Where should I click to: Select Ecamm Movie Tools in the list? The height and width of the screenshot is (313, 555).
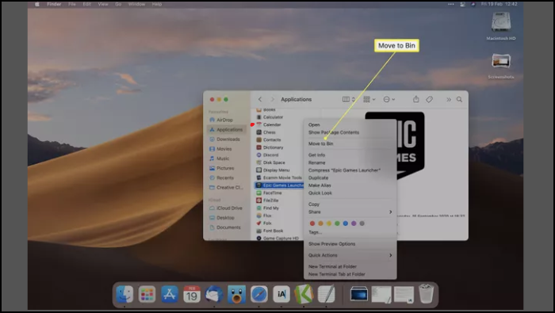279,177
